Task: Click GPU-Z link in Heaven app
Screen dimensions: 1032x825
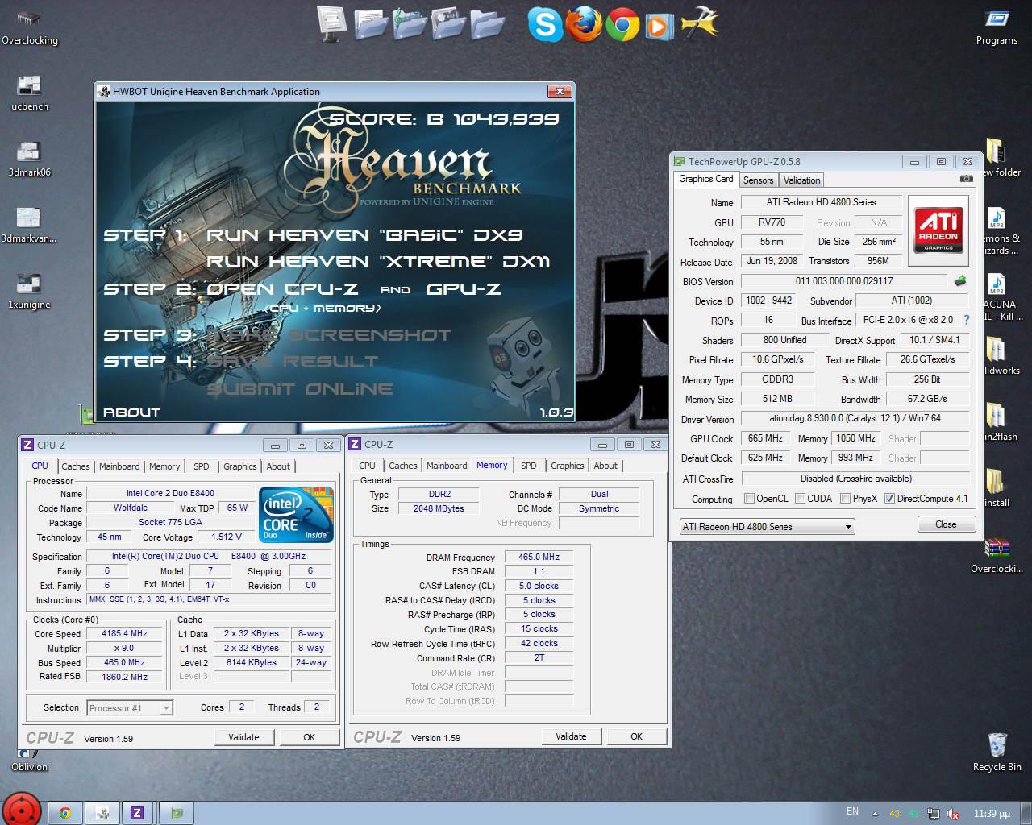Action: 464,289
